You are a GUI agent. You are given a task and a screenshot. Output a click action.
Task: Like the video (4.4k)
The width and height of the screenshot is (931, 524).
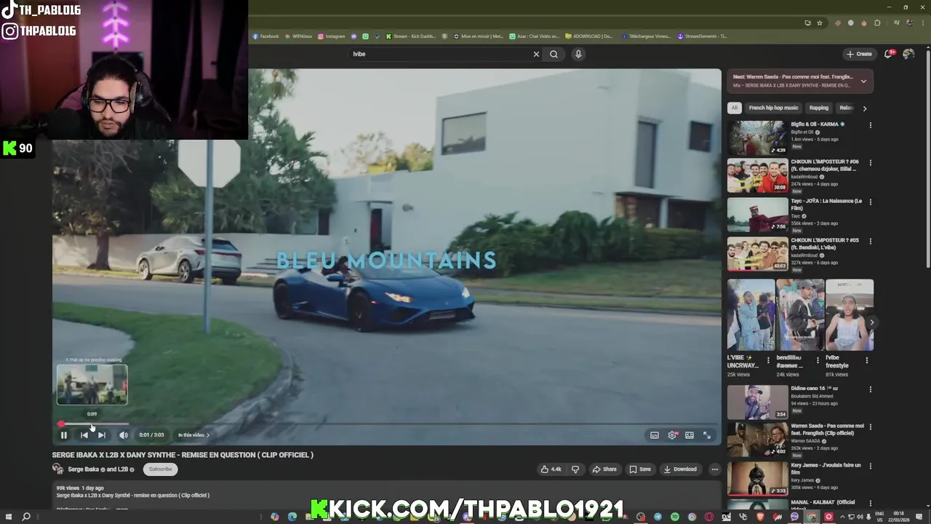(551, 469)
